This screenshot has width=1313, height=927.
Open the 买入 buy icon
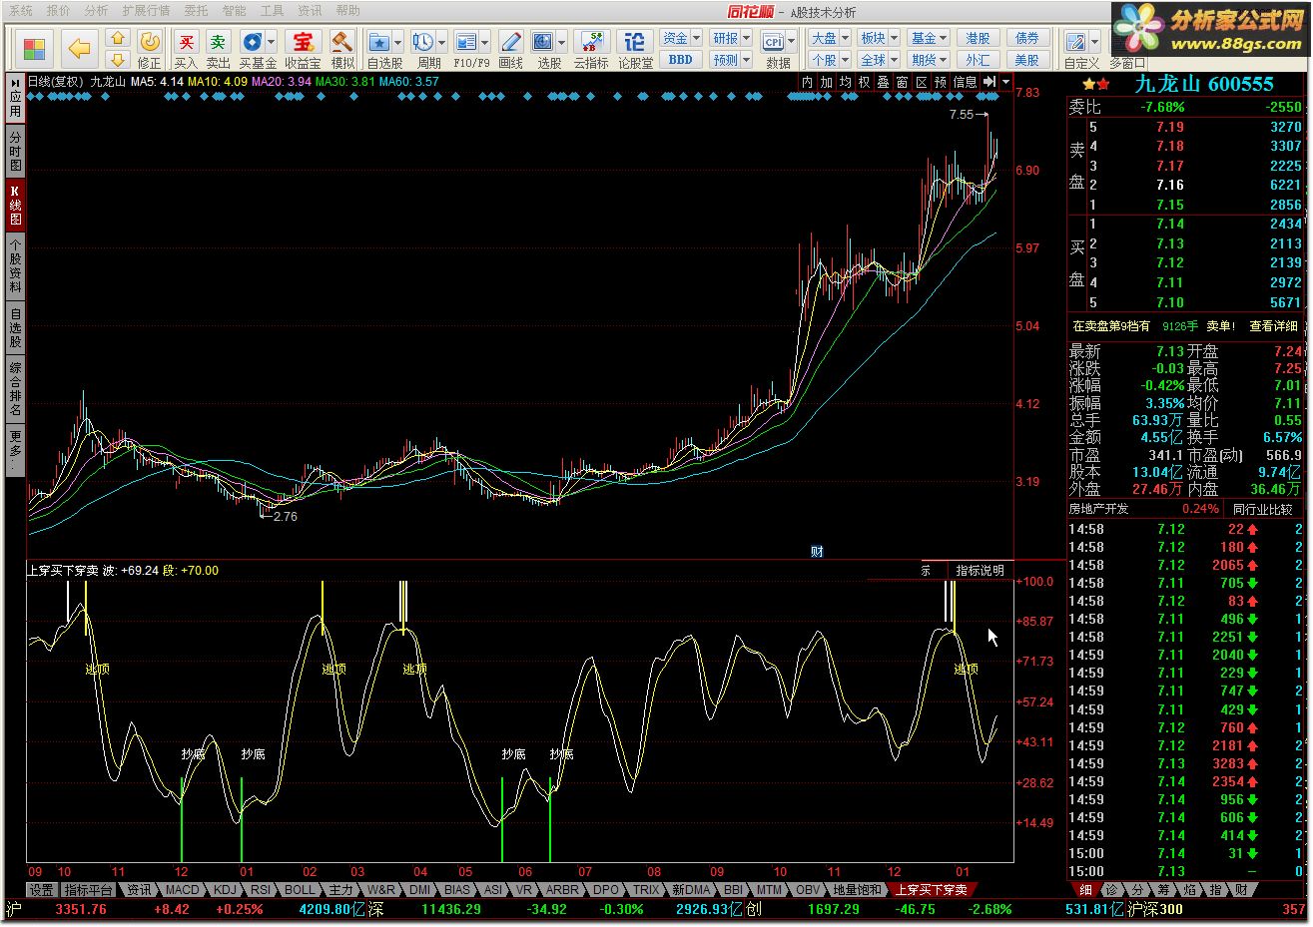pos(186,42)
